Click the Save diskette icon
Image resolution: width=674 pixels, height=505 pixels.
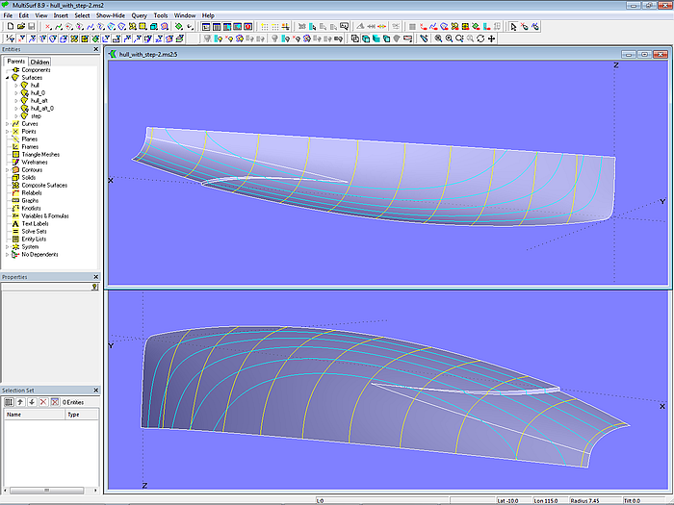pyautogui.click(x=32, y=27)
